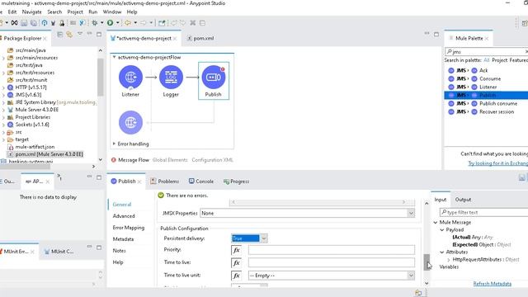Expand HttpRequestAttributes tree node
The width and height of the screenshot is (528, 297).
coord(449,260)
